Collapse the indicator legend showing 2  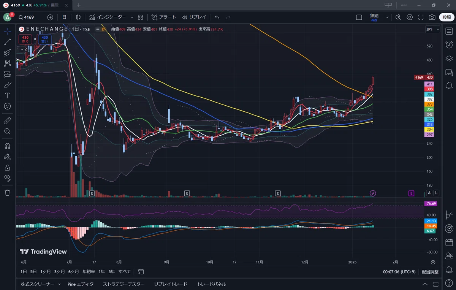click(24, 49)
